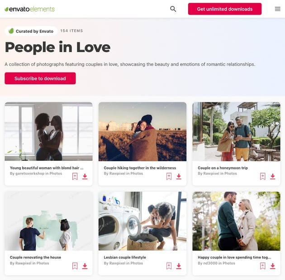
Task: Click Subscribe to download button
Action: click(40, 78)
